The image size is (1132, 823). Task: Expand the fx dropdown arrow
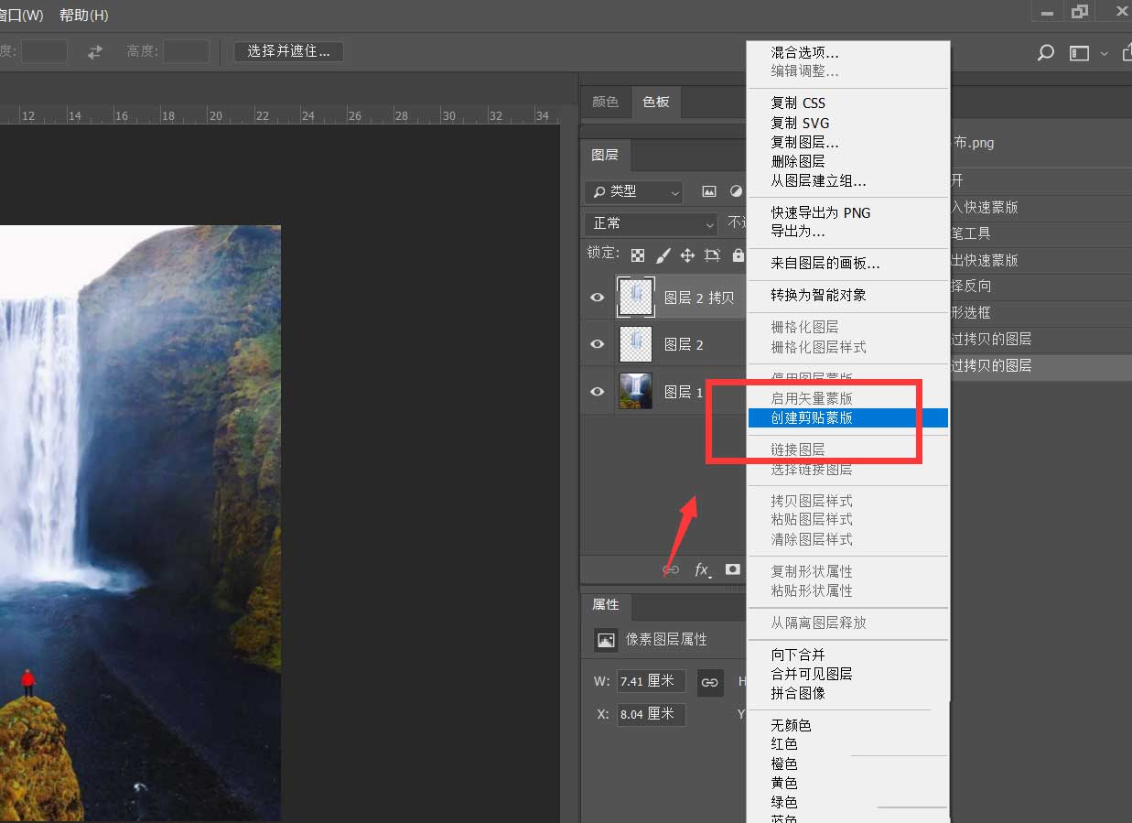point(711,576)
